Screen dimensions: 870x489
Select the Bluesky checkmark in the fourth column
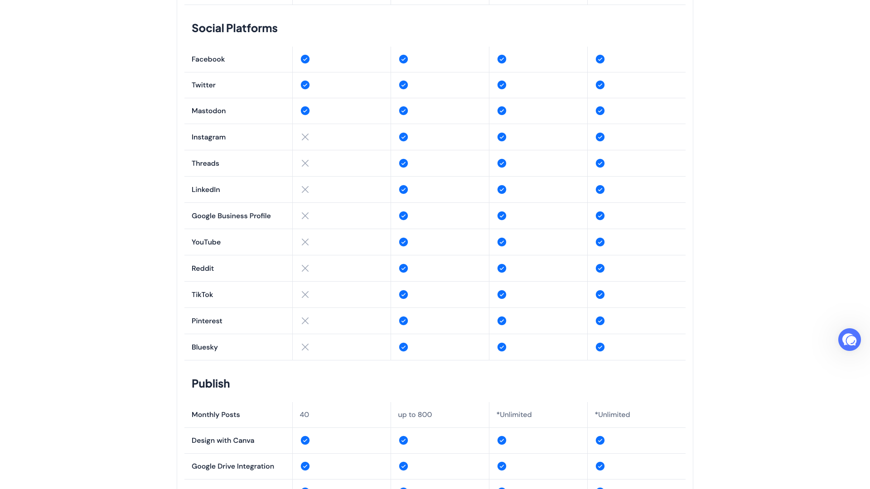pyautogui.click(x=600, y=347)
